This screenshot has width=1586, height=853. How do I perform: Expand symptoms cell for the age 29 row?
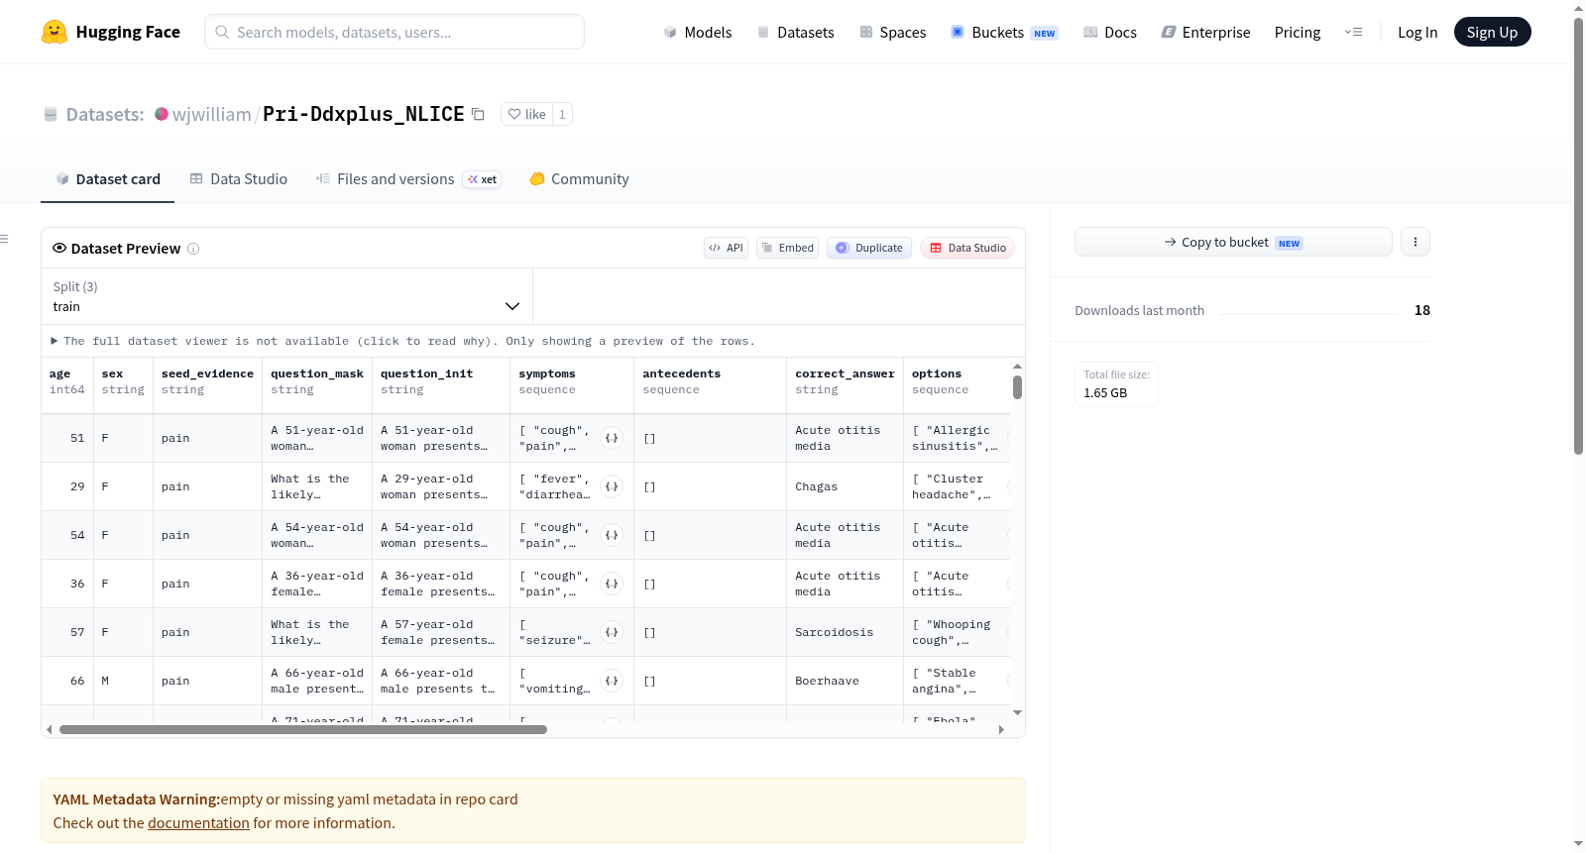click(x=612, y=486)
